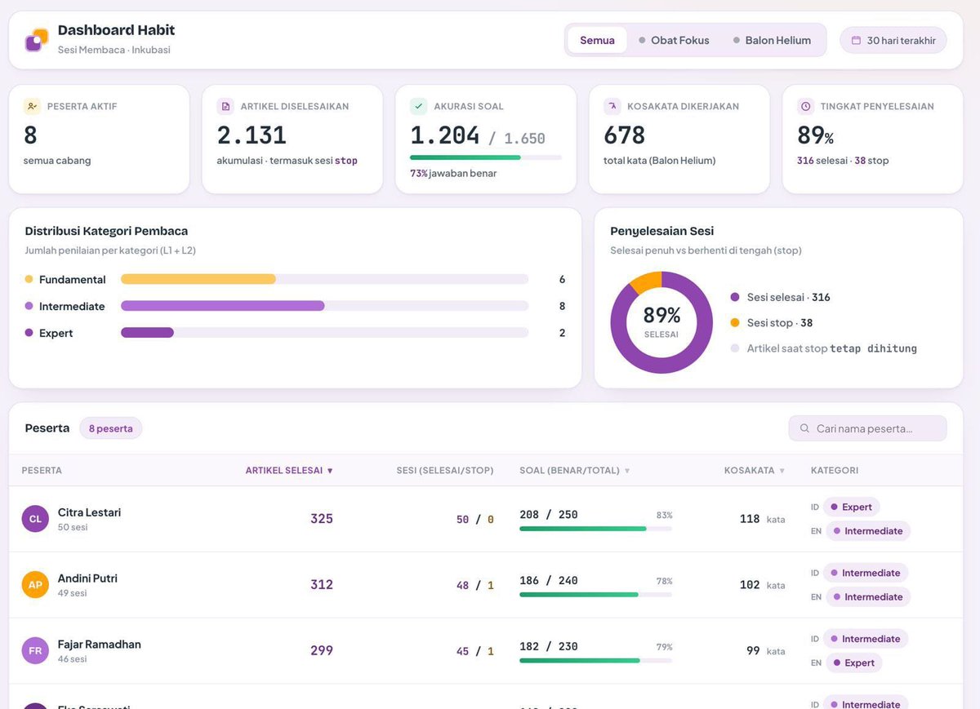980x709 pixels.
Task: Click the Fundamental category bar
Action: 324,279
